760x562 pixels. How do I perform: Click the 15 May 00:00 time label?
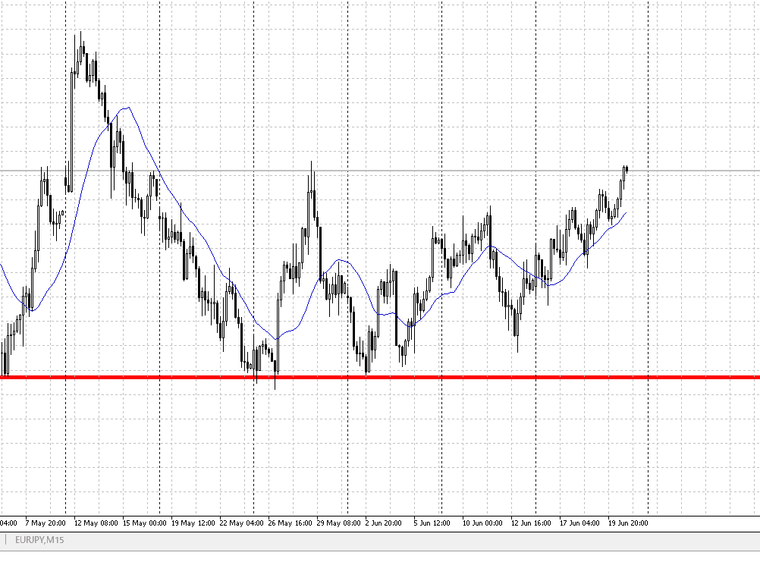[144, 523]
